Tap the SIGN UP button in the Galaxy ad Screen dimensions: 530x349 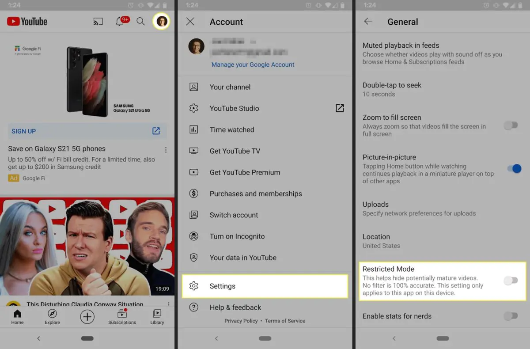[x=23, y=131]
